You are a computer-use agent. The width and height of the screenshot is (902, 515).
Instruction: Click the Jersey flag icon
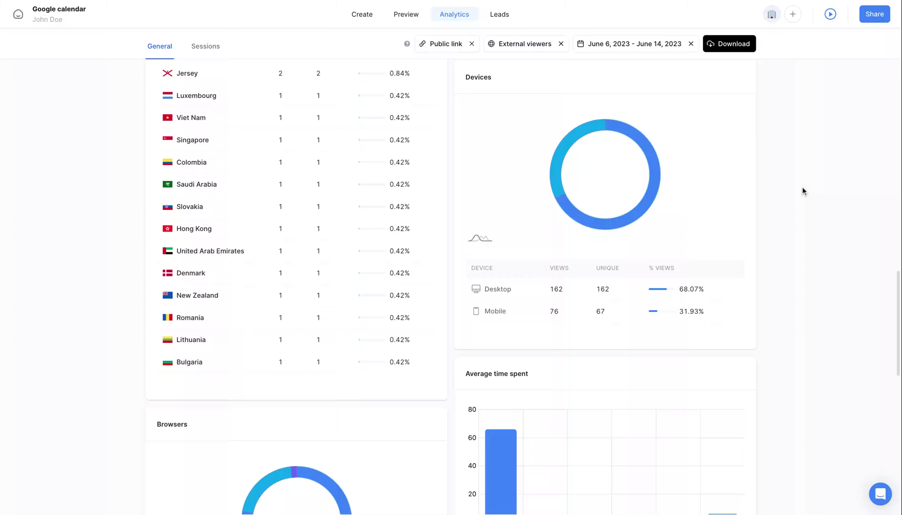167,73
